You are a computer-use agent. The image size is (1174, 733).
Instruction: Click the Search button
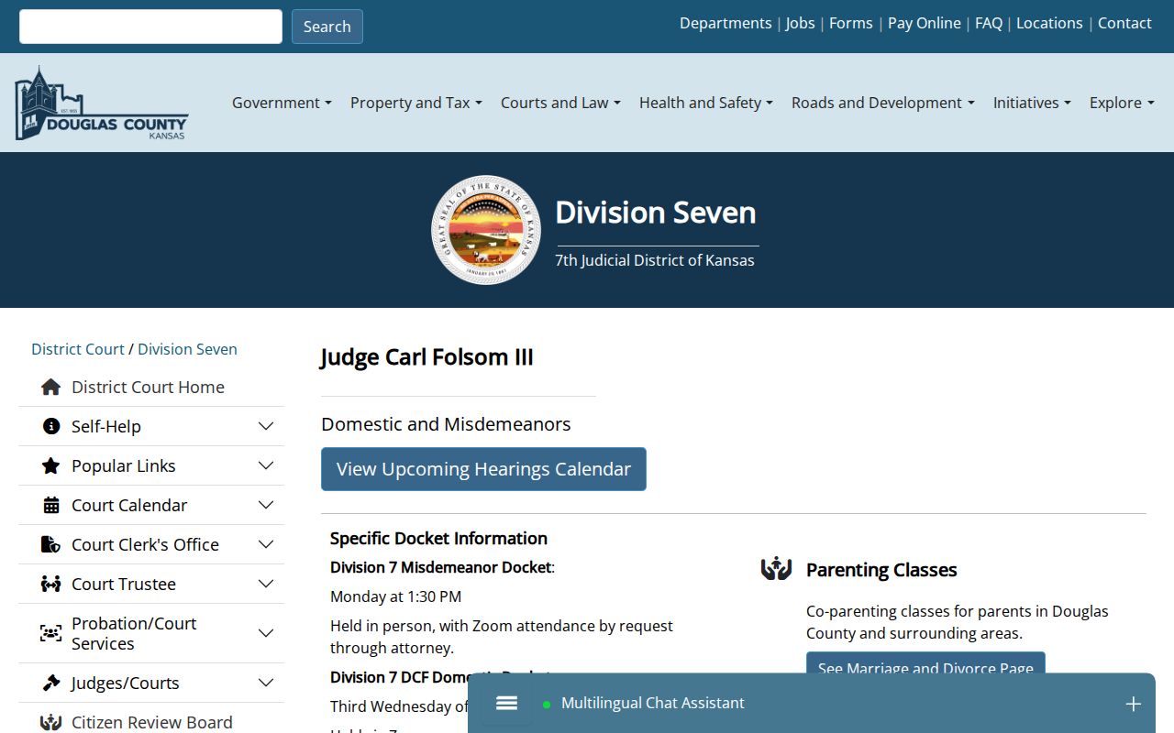(x=327, y=27)
